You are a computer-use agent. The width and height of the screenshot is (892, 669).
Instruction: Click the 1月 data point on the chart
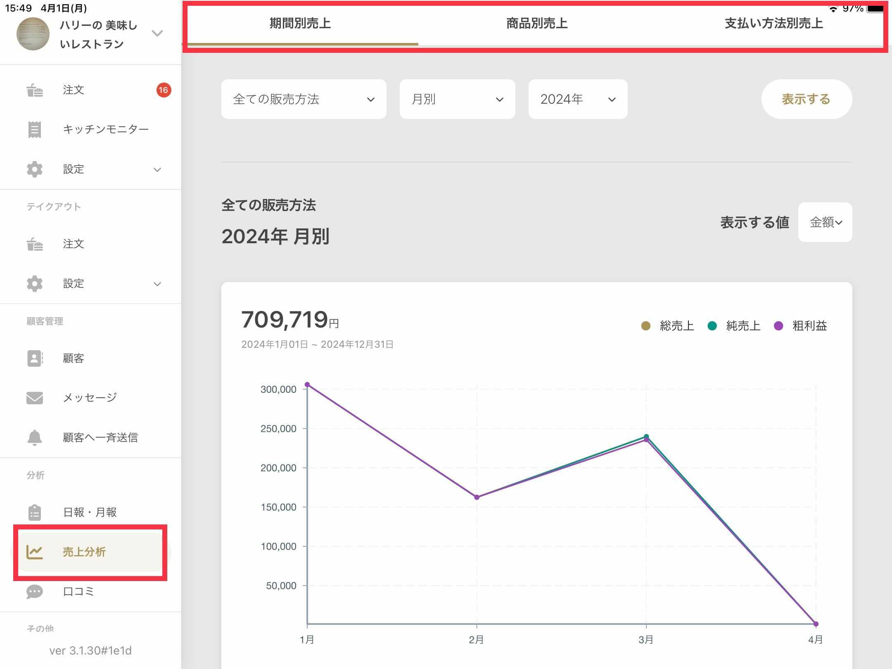(307, 384)
